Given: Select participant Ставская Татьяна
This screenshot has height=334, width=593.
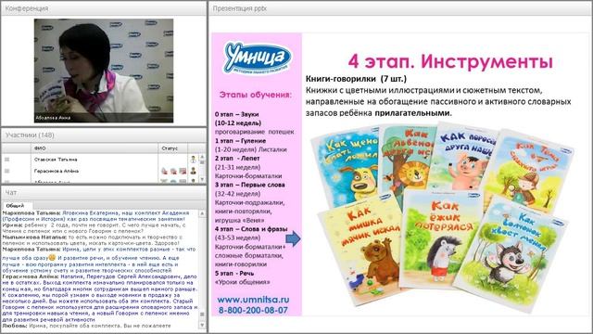Looking at the screenshot, I should tap(56, 160).
